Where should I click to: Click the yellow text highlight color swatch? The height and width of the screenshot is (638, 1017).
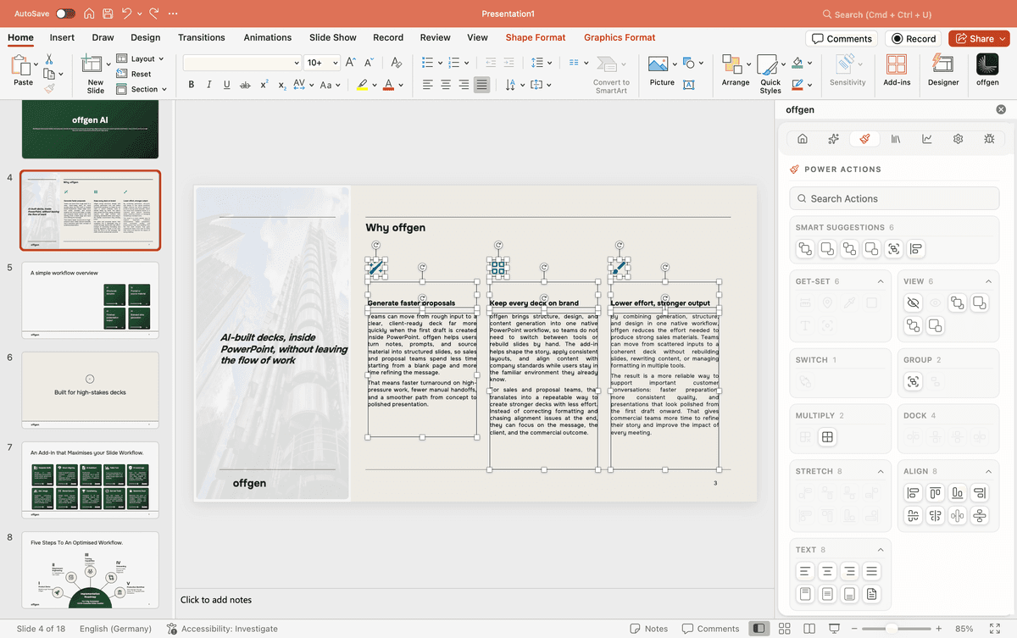pyautogui.click(x=363, y=85)
